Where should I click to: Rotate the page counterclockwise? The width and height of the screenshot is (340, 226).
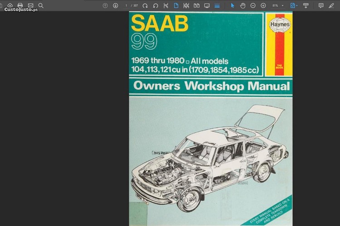tap(155, 5)
